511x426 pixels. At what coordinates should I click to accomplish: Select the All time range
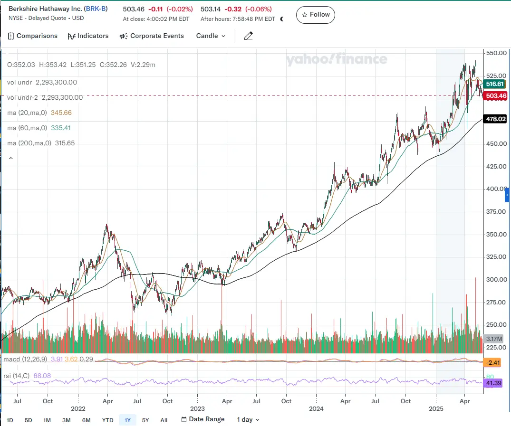click(164, 420)
